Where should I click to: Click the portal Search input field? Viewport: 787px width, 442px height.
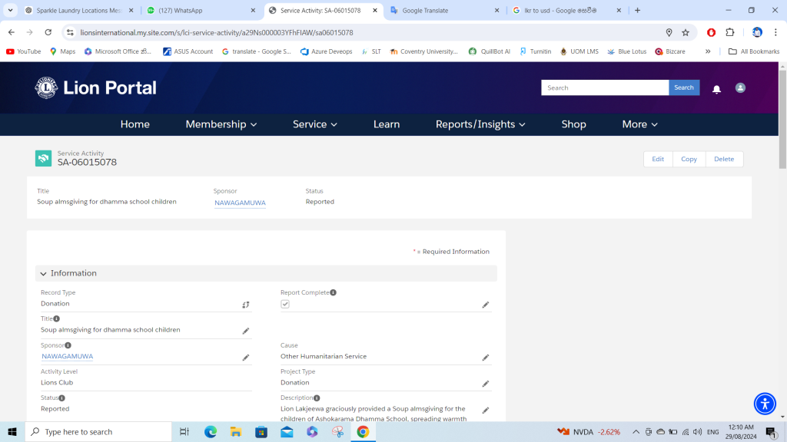(x=605, y=87)
